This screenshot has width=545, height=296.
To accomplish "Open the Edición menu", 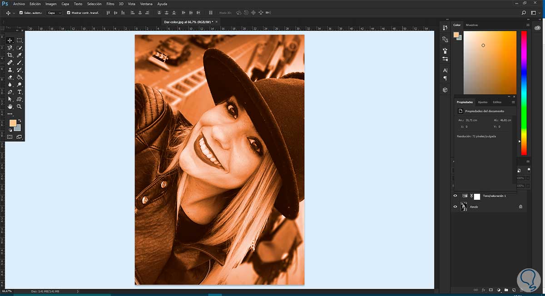I will click(x=35, y=4).
